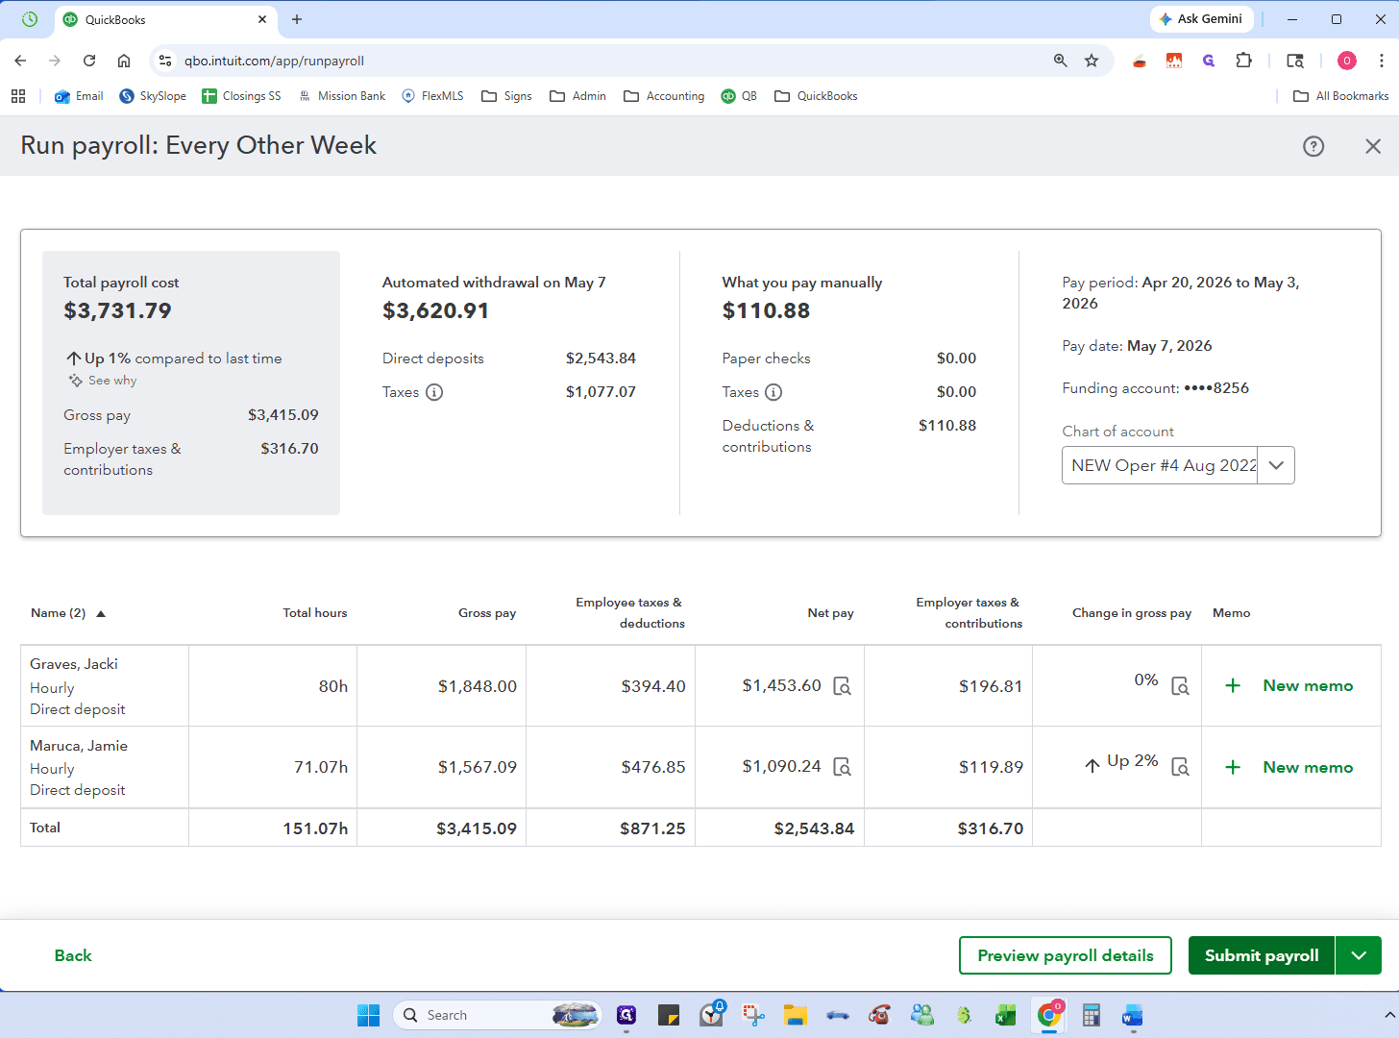Open the All Bookmarks folder

(x=1340, y=96)
